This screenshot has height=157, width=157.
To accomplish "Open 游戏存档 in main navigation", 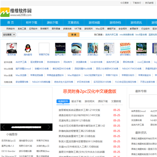I will coord(115,23).
